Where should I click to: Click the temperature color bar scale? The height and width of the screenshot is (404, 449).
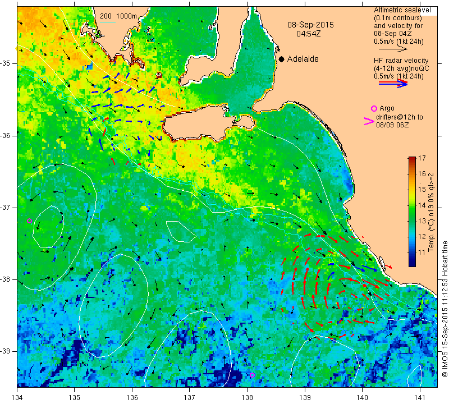pos(412,212)
